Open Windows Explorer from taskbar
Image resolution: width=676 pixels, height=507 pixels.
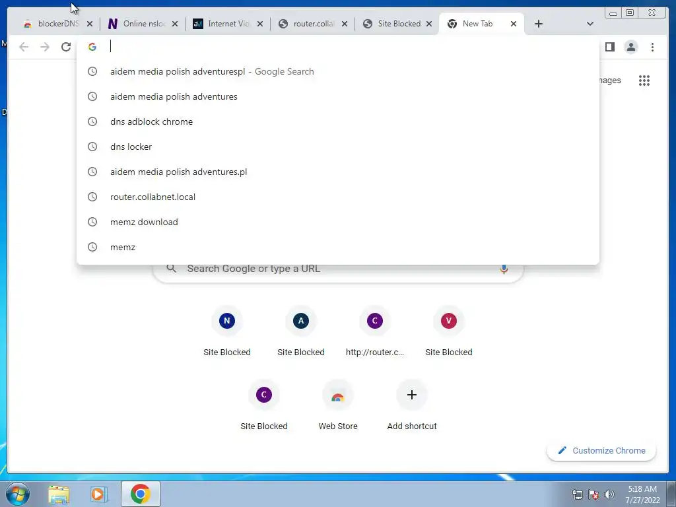tap(59, 494)
